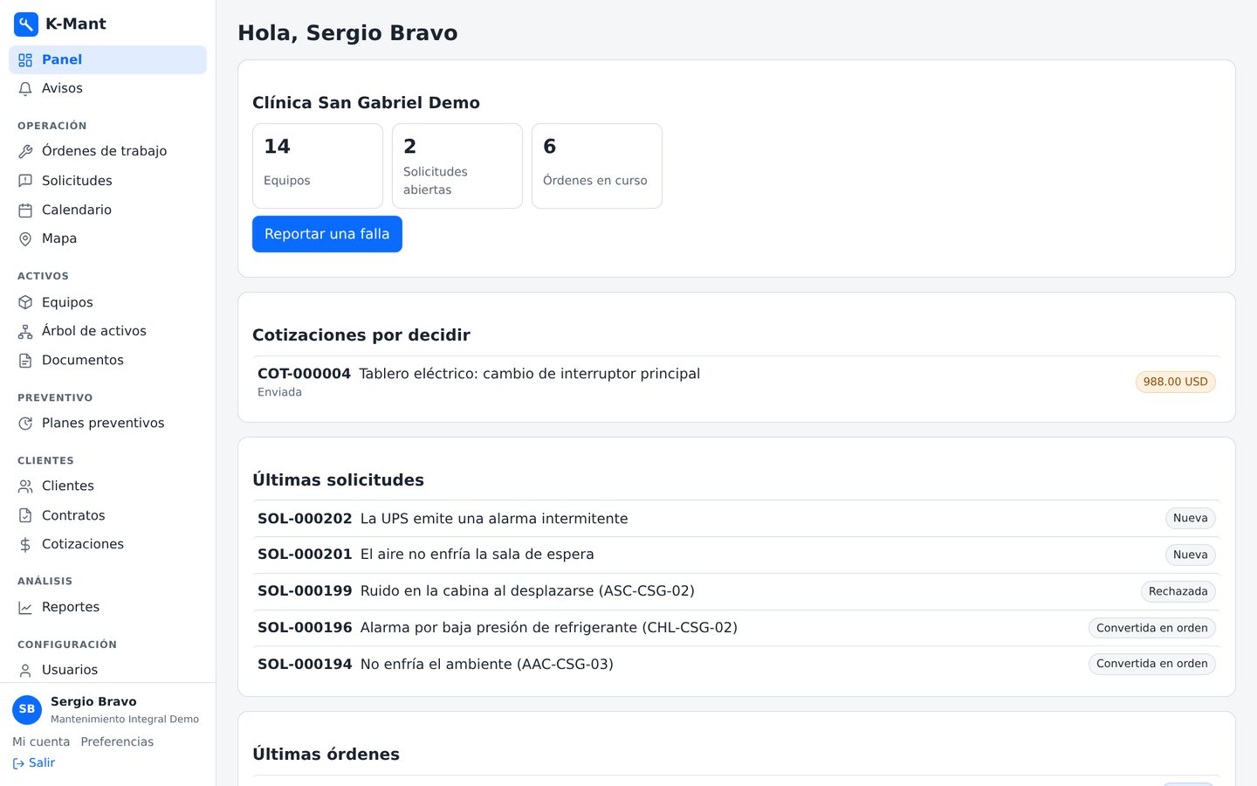1257x786 pixels.
Task: Click the Planes preventivos clock icon
Action: (25, 424)
